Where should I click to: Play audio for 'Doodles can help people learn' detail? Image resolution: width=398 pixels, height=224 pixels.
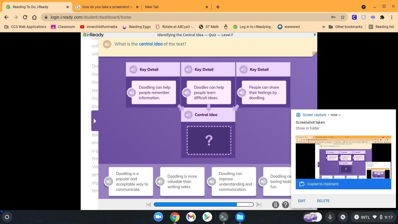point(187,92)
